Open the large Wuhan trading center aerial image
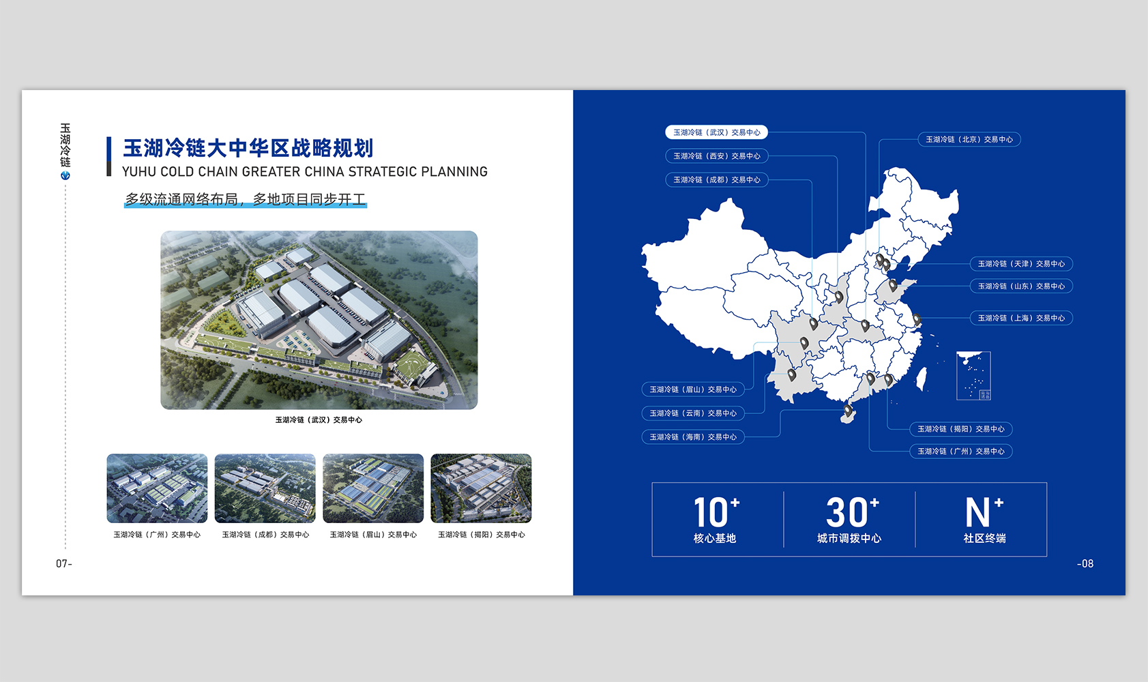Image resolution: width=1148 pixels, height=682 pixels. pyautogui.click(x=319, y=320)
